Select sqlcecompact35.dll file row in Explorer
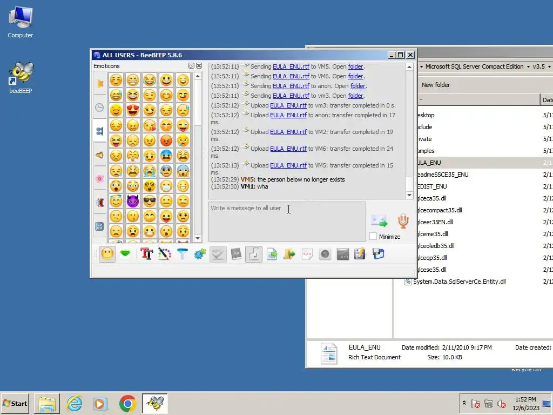 click(x=440, y=210)
